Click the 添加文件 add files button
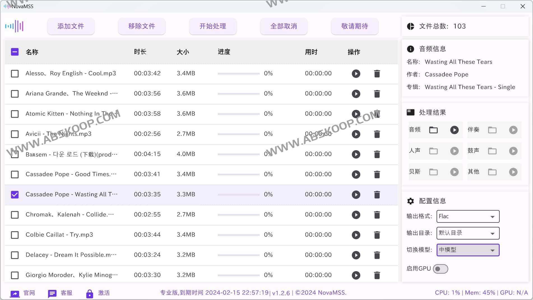Image resolution: width=533 pixels, height=300 pixels. tap(71, 26)
